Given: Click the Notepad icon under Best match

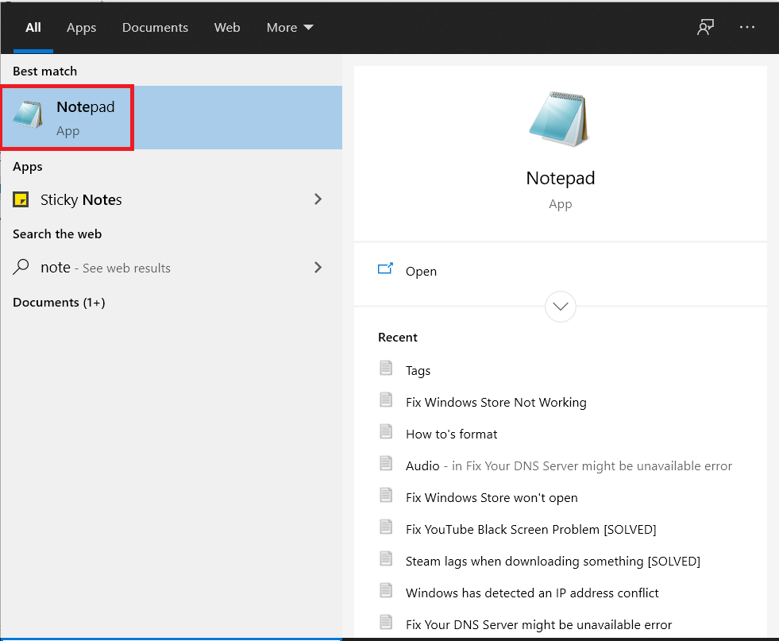Looking at the screenshot, I should [x=28, y=115].
